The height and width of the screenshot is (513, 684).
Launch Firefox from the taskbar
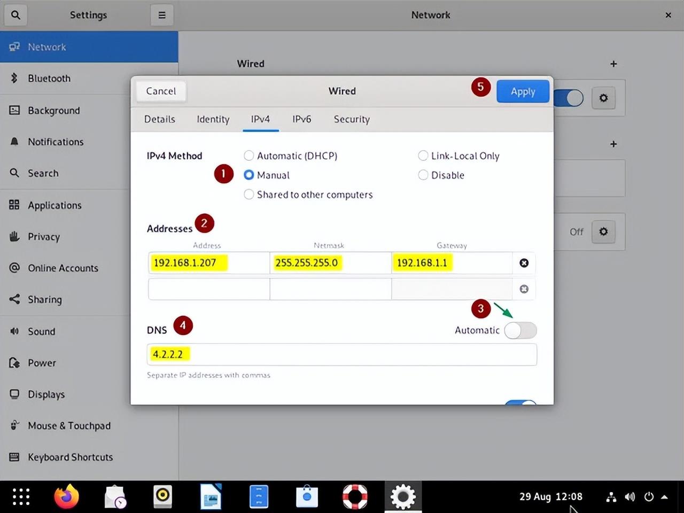[x=67, y=496]
